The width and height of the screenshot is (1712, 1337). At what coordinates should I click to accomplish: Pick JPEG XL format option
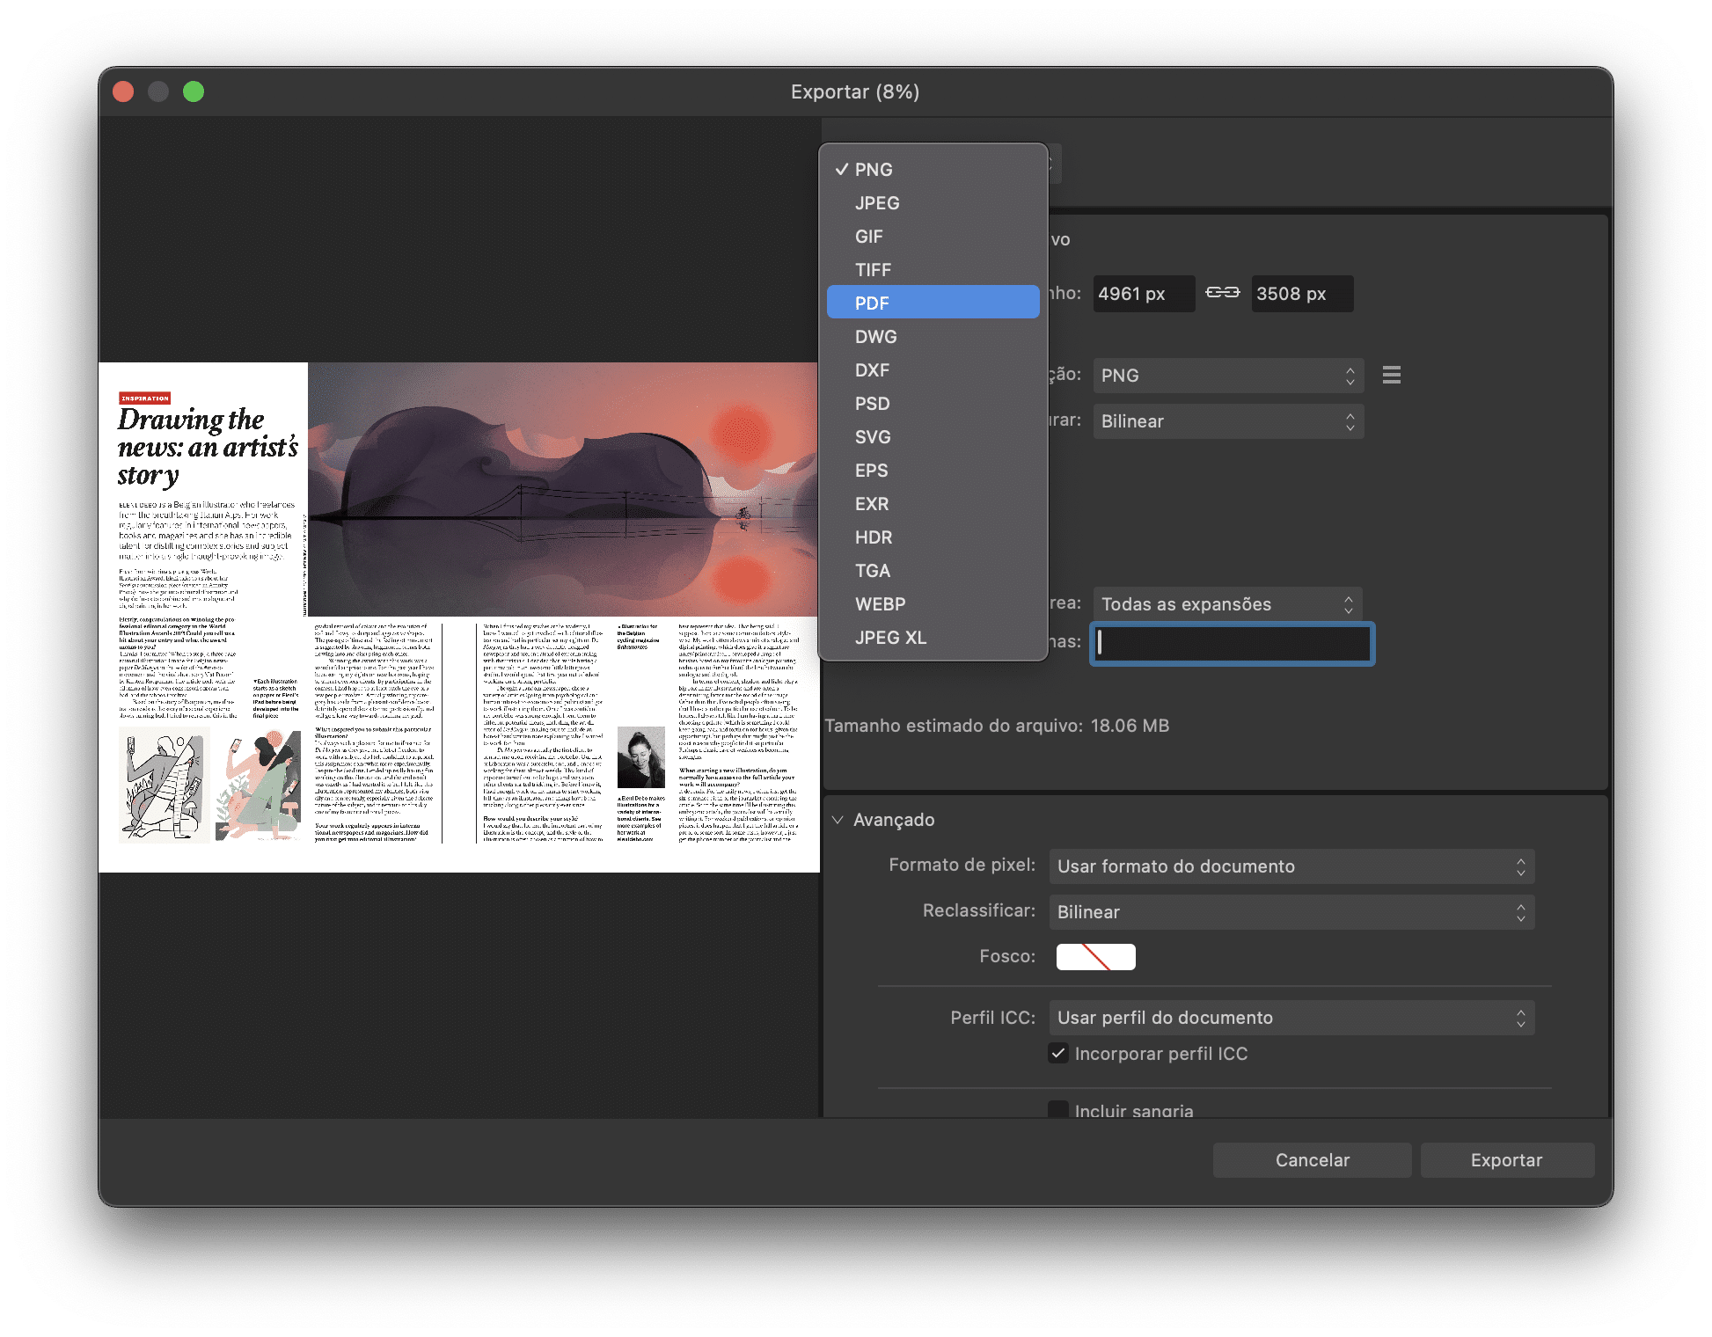tap(933, 638)
